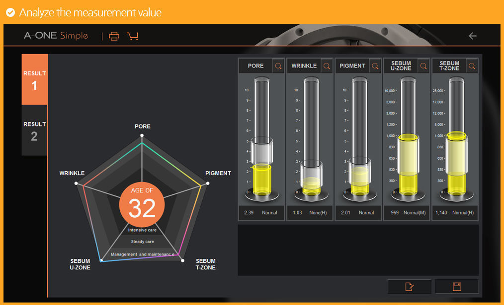Image resolution: width=504 pixels, height=305 pixels.
Task: Go back using the arrow icon
Action: pyautogui.click(x=473, y=36)
